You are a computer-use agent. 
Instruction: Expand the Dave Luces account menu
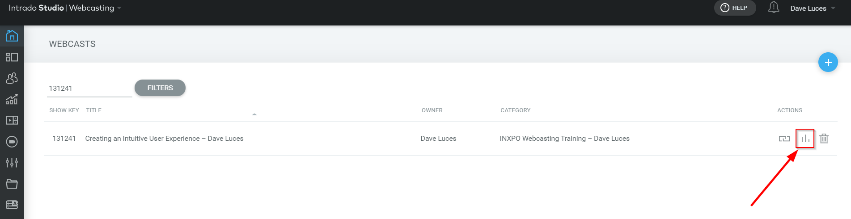click(813, 8)
